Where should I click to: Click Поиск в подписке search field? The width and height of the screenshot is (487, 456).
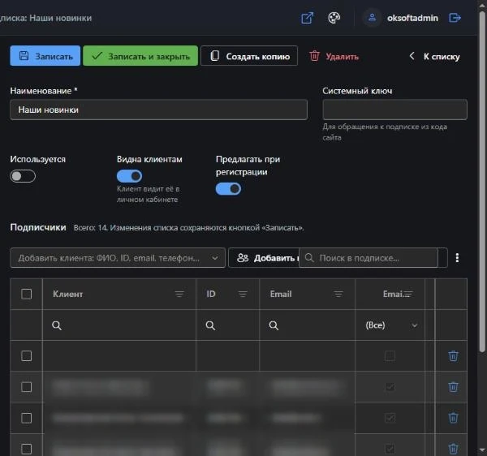coord(368,258)
